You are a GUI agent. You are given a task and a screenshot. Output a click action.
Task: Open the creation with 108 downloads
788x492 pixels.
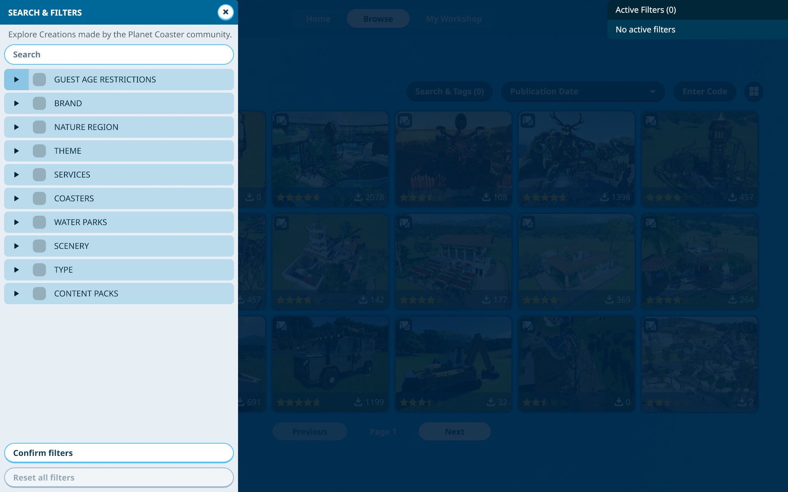[454, 159]
